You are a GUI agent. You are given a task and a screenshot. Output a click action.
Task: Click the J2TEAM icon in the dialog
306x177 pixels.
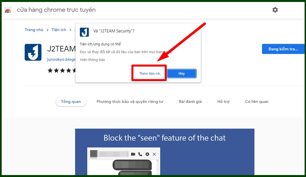coord(84,32)
